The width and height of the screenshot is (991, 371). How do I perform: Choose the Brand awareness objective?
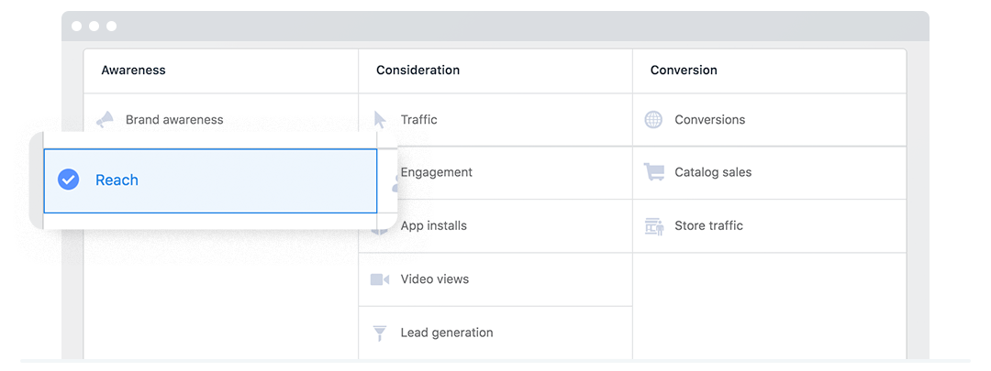(174, 120)
